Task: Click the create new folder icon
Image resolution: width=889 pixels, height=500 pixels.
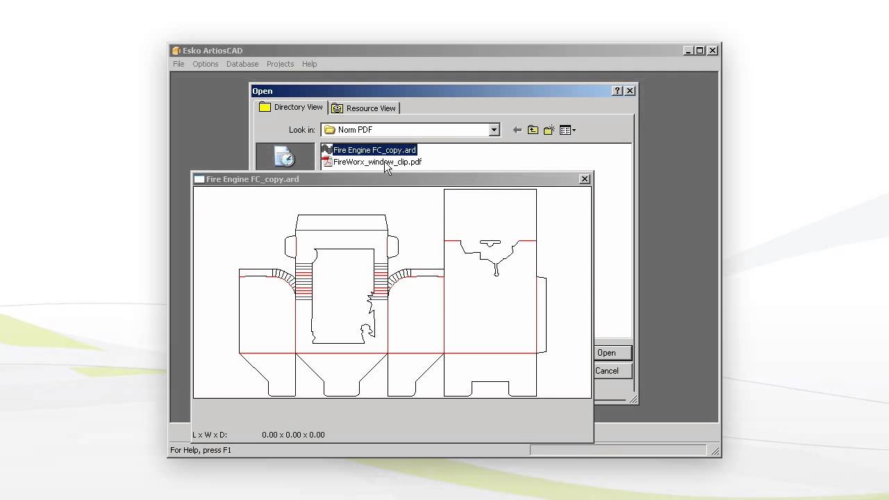Action: [x=549, y=130]
